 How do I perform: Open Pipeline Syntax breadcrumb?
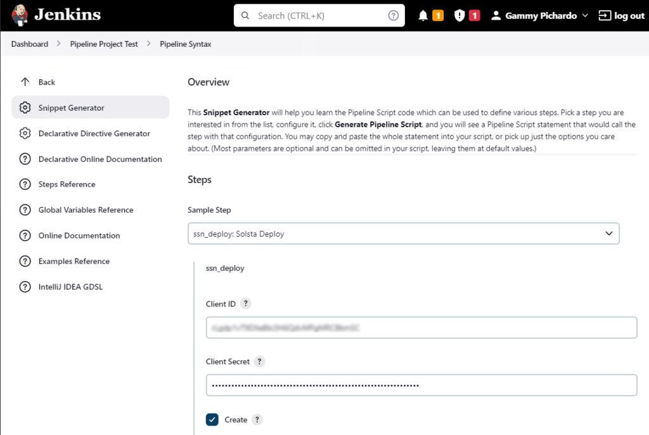(x=186, y=44)
